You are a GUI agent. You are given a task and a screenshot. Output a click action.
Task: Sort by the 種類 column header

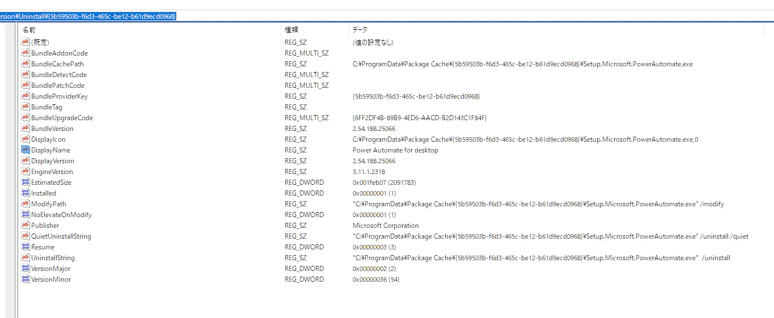point(315,29)
